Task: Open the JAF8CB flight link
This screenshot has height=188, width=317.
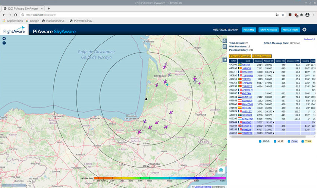Action: [247, 69]
